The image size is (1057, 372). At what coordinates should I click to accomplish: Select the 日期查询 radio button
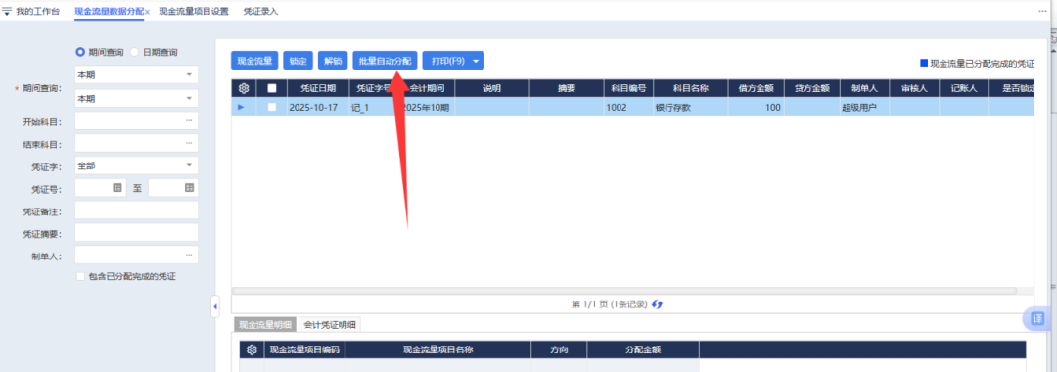[134, 52]
